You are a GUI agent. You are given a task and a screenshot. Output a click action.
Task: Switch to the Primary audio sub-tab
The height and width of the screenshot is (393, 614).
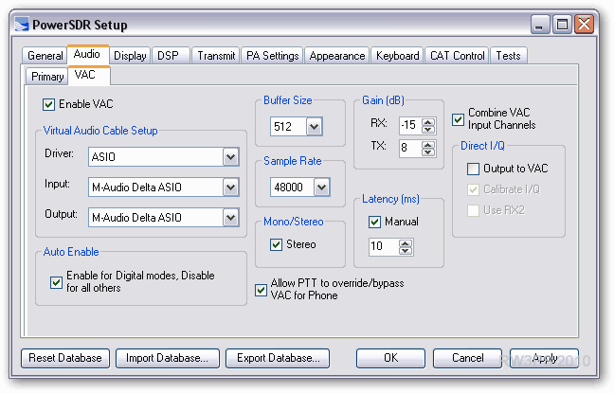pyautogui.click(x=47, y=77)
